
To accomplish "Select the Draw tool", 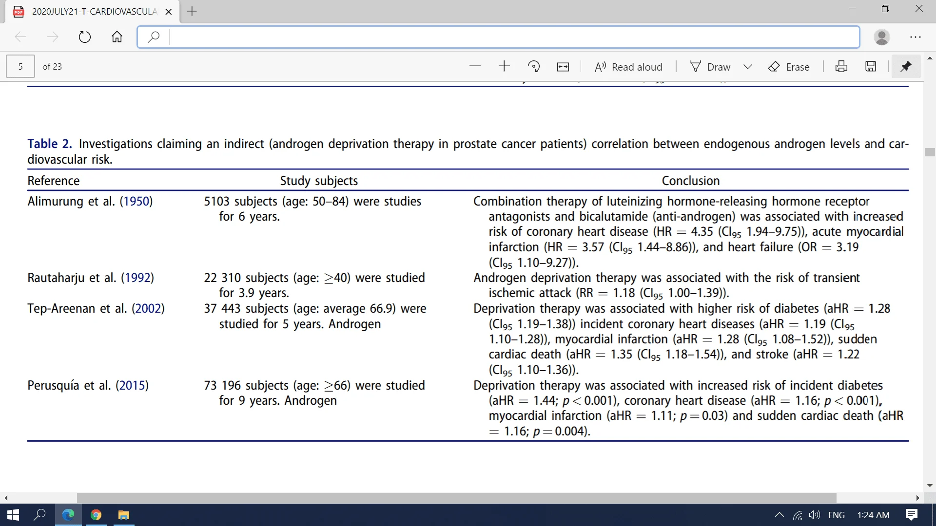I will 710,67.
